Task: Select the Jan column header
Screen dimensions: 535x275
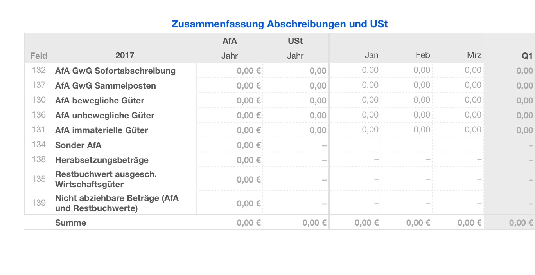Action: point(371,55)
